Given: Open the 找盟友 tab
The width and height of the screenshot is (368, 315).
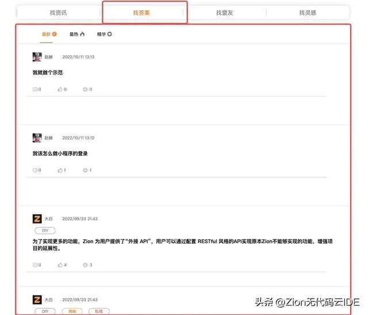Looking at the screenshot, I should click(224, 12).
